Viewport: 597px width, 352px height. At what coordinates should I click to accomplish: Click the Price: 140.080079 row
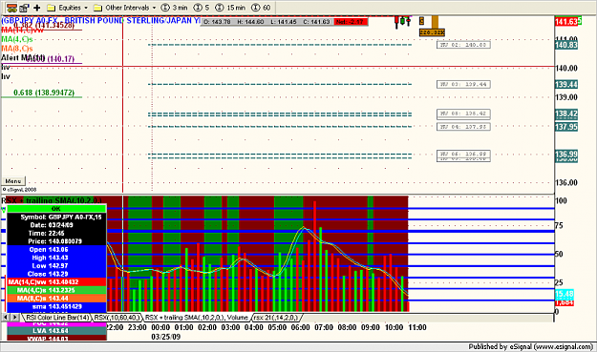(x=56, y=241)
